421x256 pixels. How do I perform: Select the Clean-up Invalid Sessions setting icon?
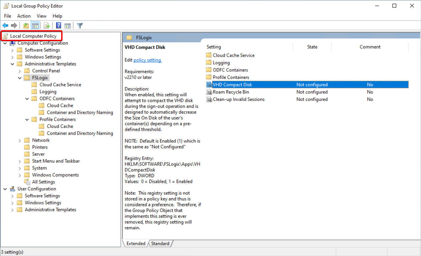pyautogui.click(x=209, y=99)
